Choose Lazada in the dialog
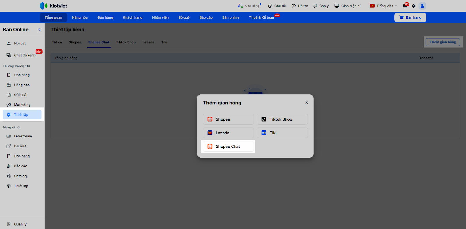466x229 pixels. (228, 133)
